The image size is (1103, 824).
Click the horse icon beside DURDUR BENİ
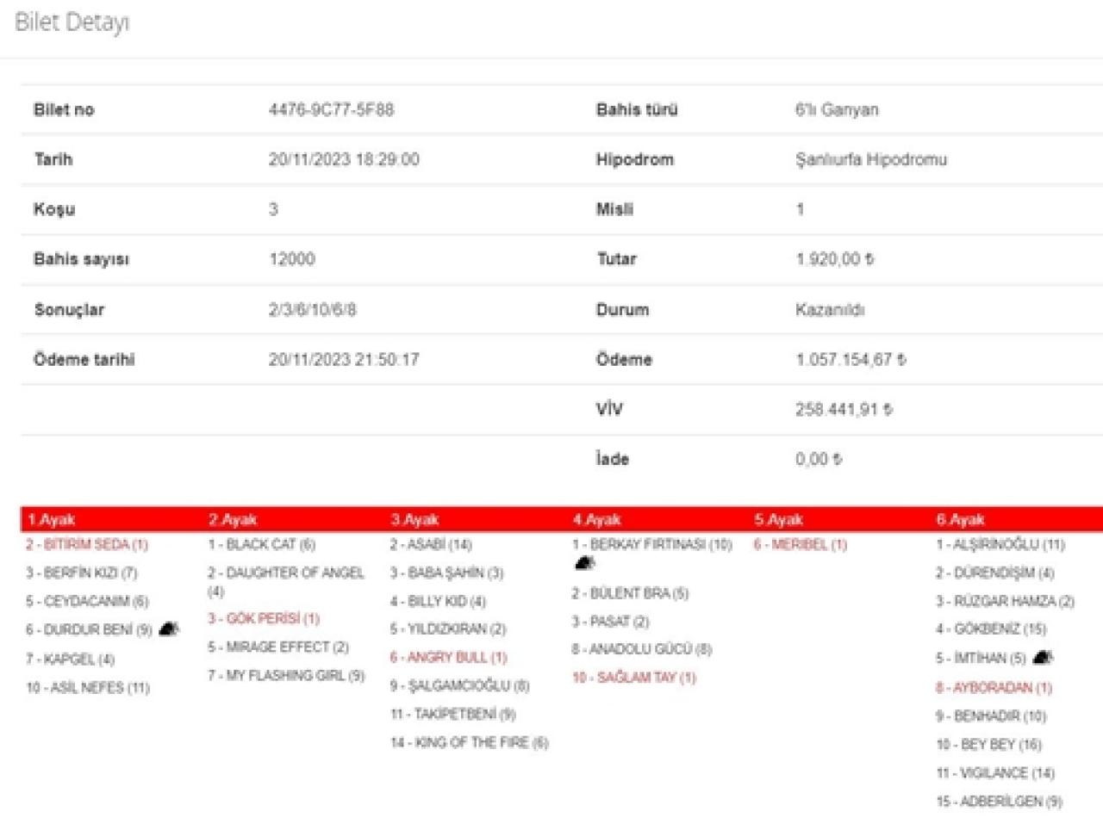coord(169,629)
